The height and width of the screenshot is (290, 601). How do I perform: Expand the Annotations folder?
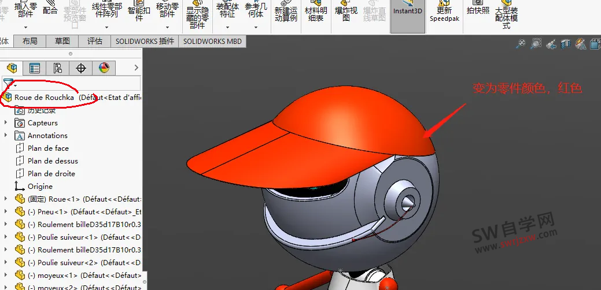pyautogui.click(x=5, y=135)
